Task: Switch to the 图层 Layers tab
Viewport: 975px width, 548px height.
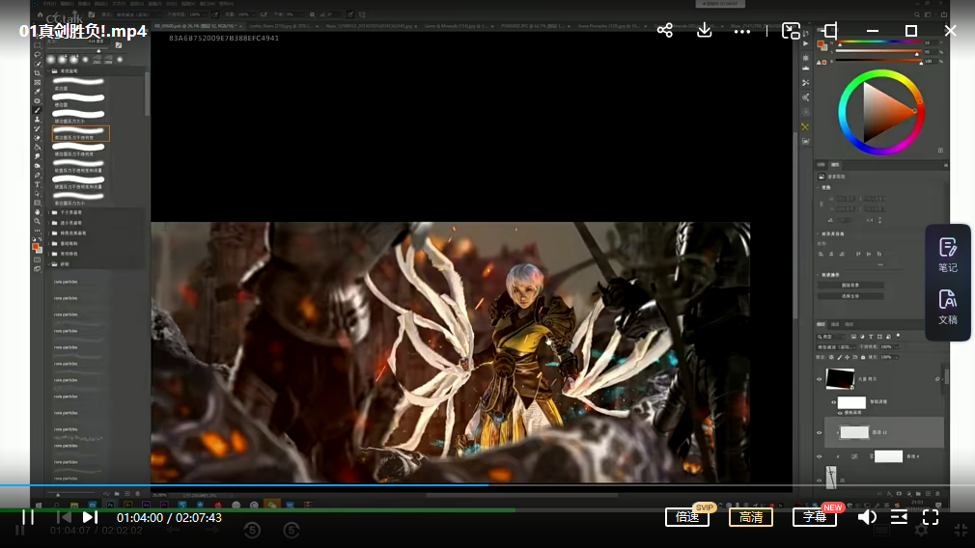Action: (x=821, y=324)
